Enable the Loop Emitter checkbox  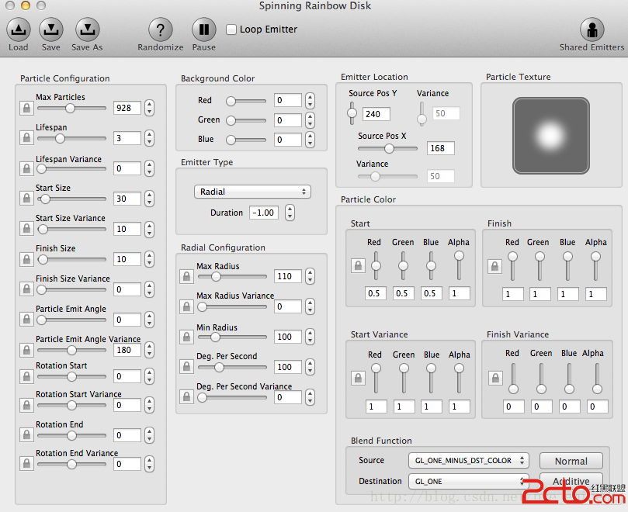(x=231, y=29)
